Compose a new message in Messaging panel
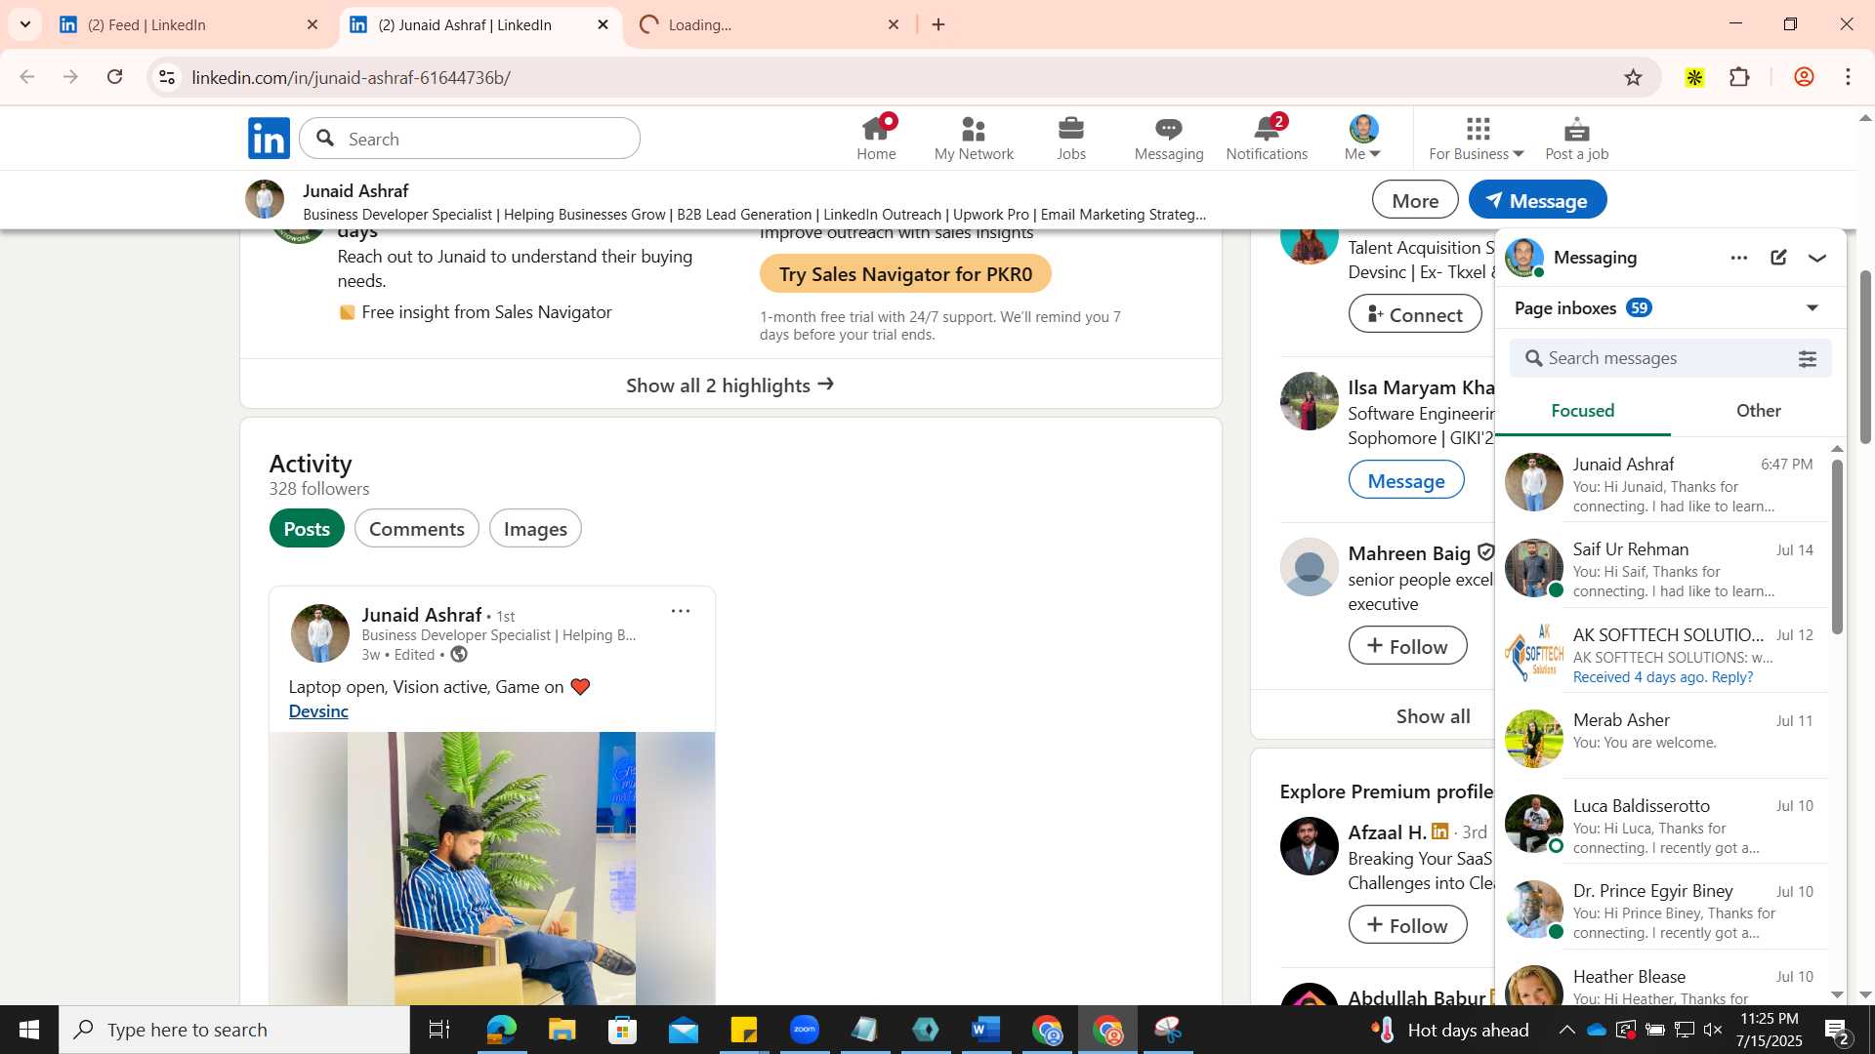The width and height of the screenshot is (1875, 1054). click(1778, 258)
